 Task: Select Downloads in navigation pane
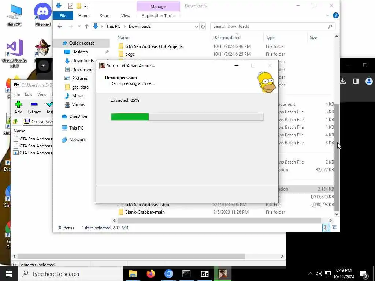point(83,61)
